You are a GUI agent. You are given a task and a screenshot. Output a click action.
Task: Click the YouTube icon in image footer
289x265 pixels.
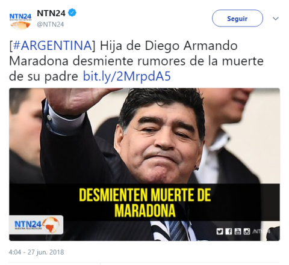[x=238, y=231]
